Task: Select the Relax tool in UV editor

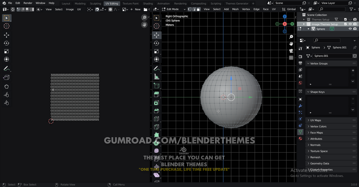Action: (x=6, y=95)
